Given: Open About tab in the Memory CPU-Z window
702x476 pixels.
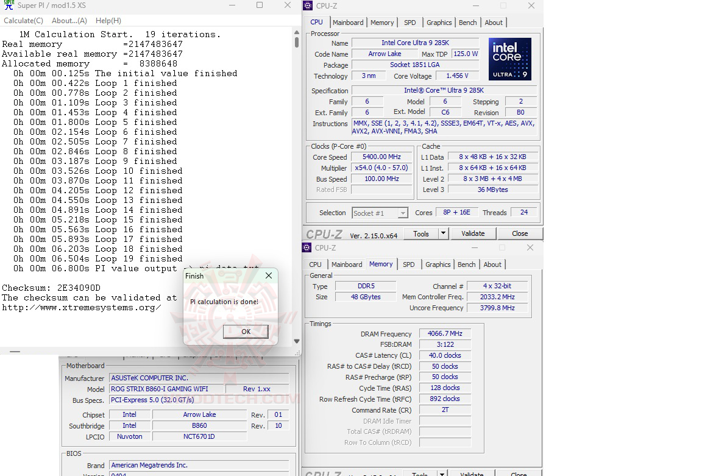Looking at the screenshot, I should pos(492,265).
